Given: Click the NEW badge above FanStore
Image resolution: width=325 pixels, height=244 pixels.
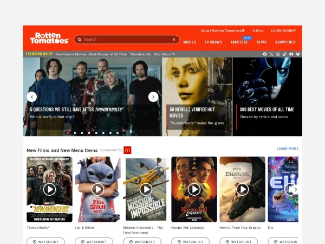Looking at the screenshot, I should pyautogui.click(x=247, y=38).
